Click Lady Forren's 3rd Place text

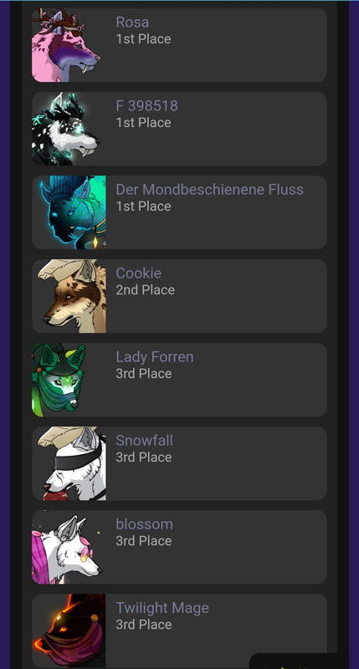(143, 373)
